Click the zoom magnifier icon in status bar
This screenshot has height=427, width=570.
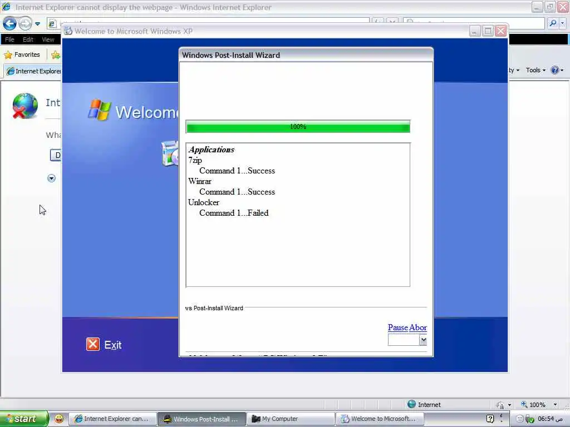(x=524, y=404)
